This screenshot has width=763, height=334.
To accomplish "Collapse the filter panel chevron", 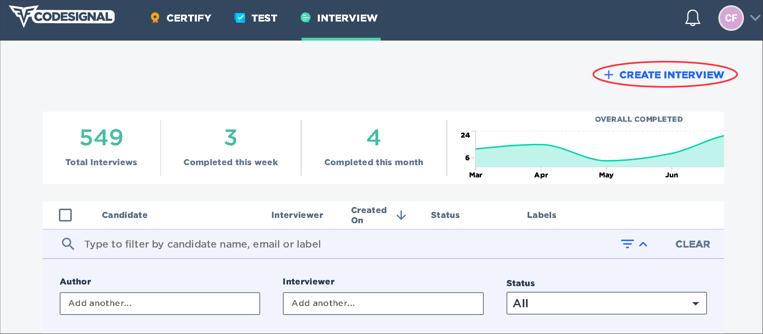I will tap(643, 244).
